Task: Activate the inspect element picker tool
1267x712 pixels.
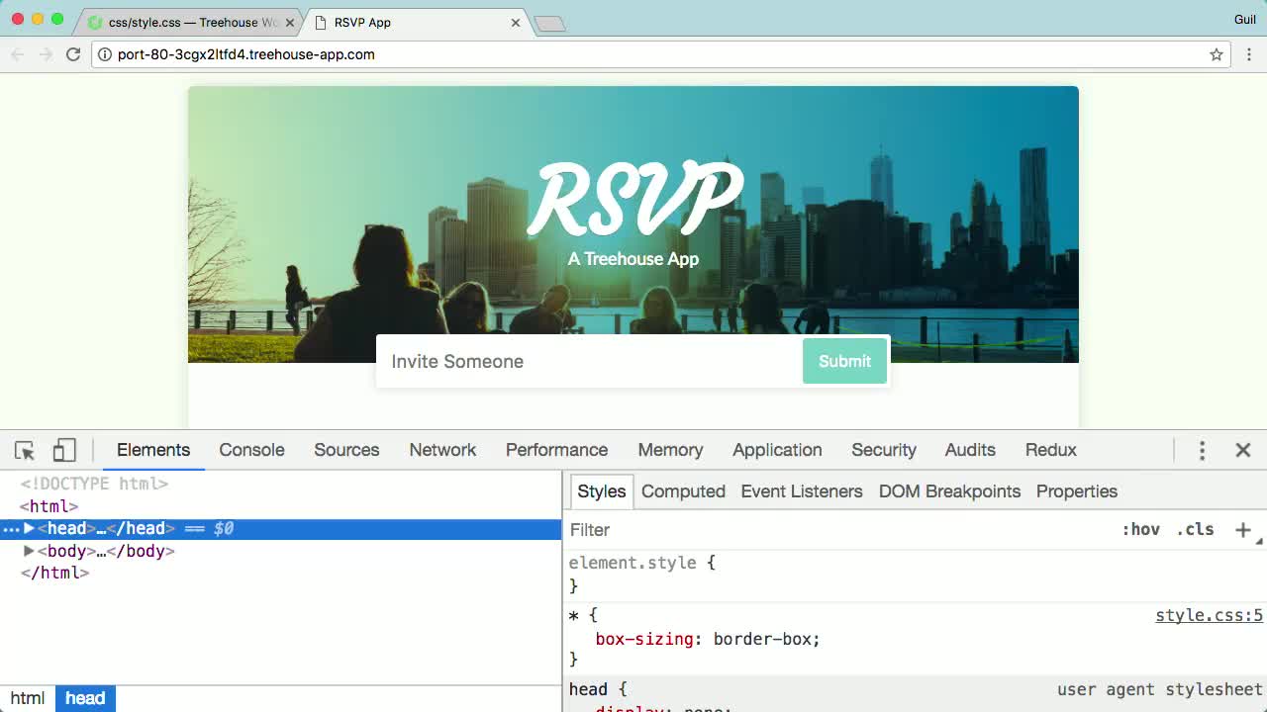Action: (x=25, y=450)
